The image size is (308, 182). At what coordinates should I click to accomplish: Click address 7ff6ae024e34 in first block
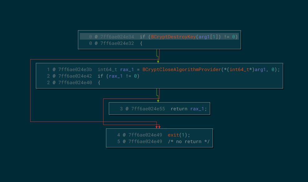pyautogui.click(x=117, y=37)
